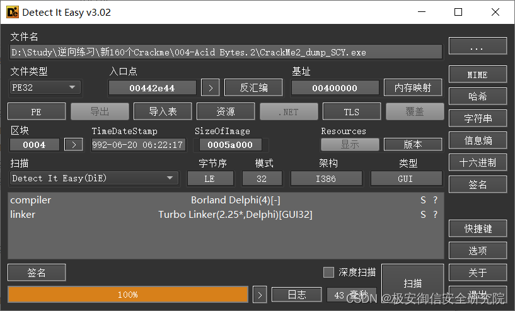Open the 十六进制 hex viewer
The image size is (515, 311).
(x=478, y=162)
